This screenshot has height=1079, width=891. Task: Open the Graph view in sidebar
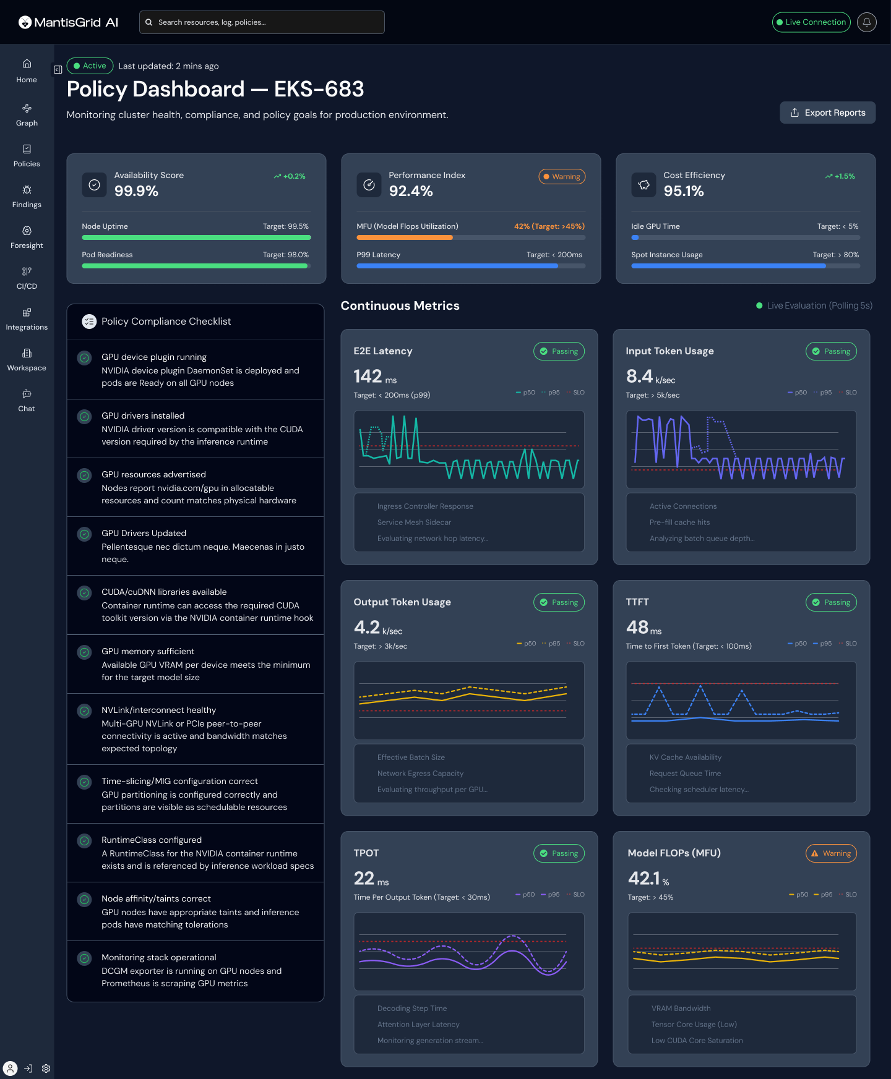(x=27, y=115)
